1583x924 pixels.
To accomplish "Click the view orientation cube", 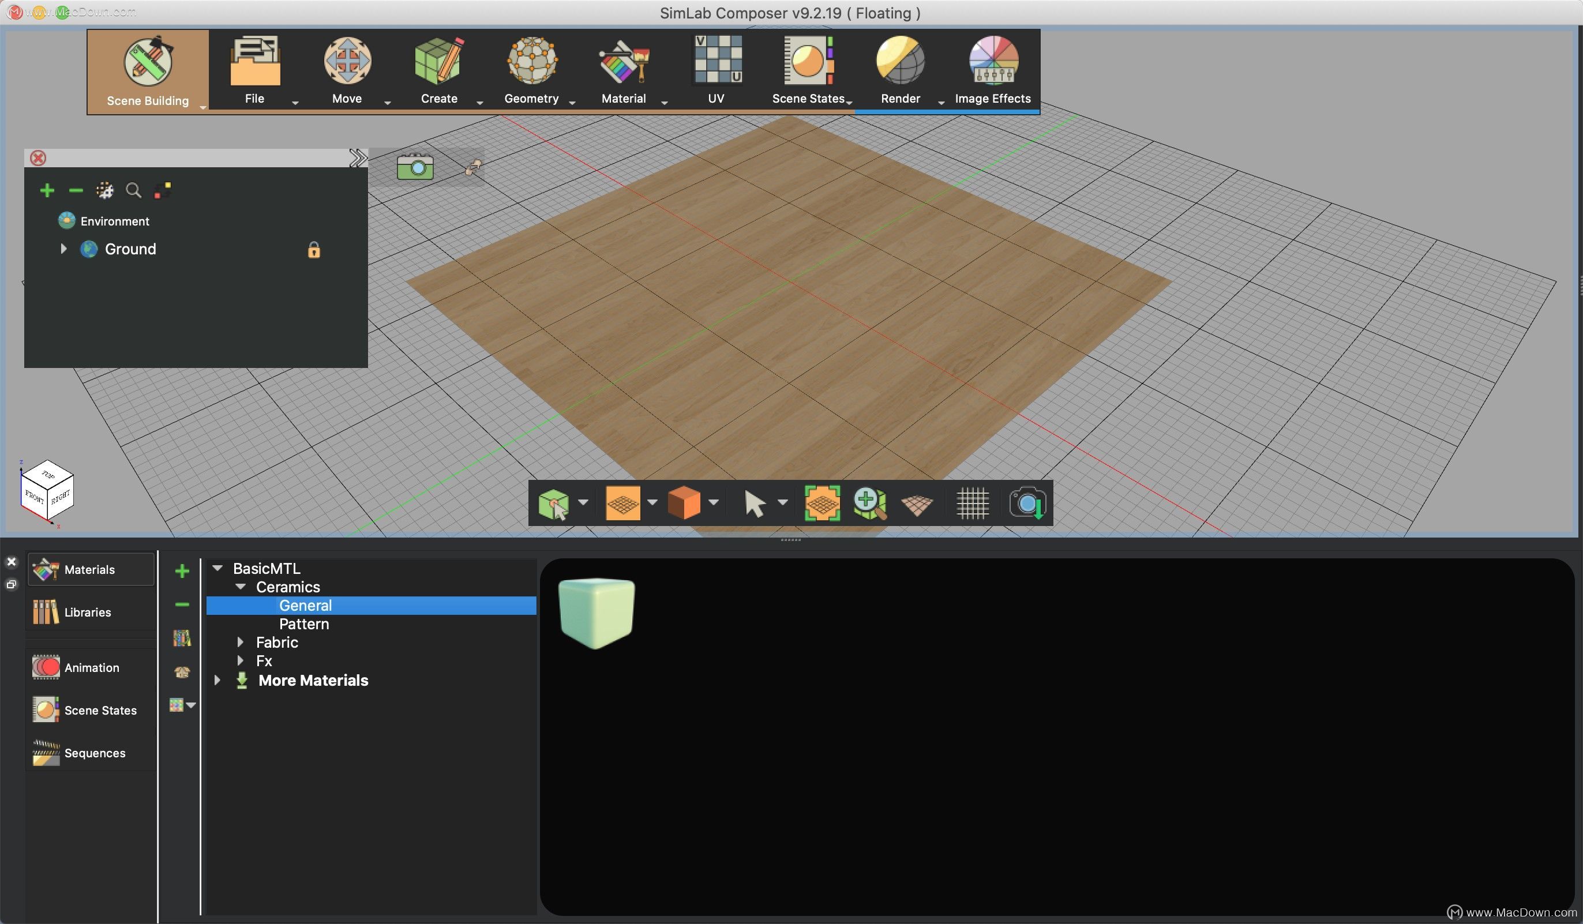I will 48,491.
